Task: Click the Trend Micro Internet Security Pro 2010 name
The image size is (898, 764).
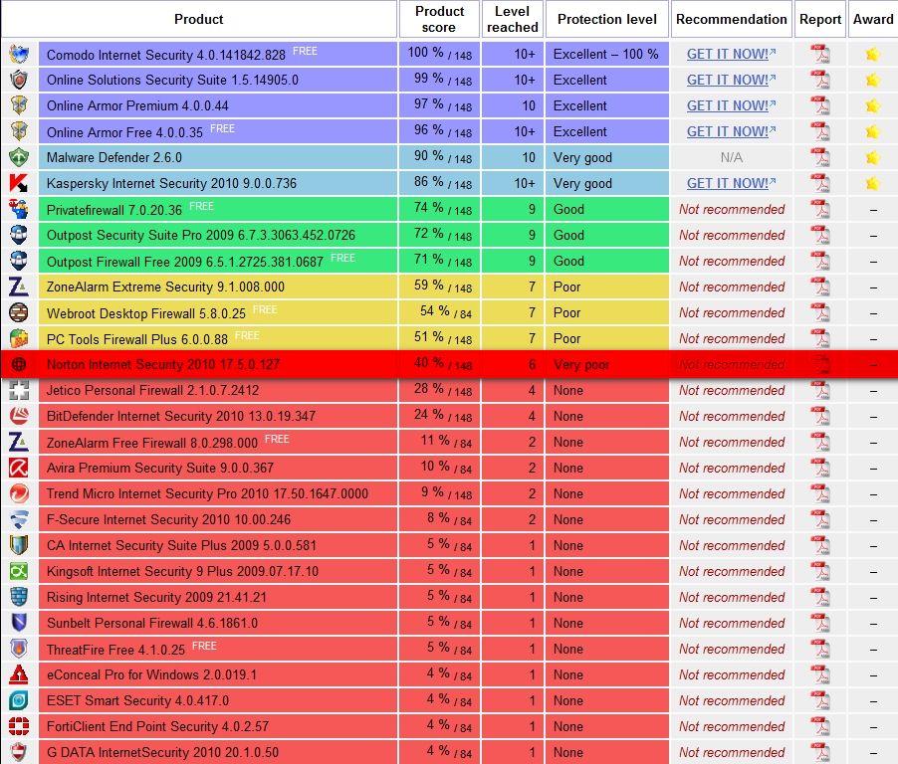Action: (207, 493)
